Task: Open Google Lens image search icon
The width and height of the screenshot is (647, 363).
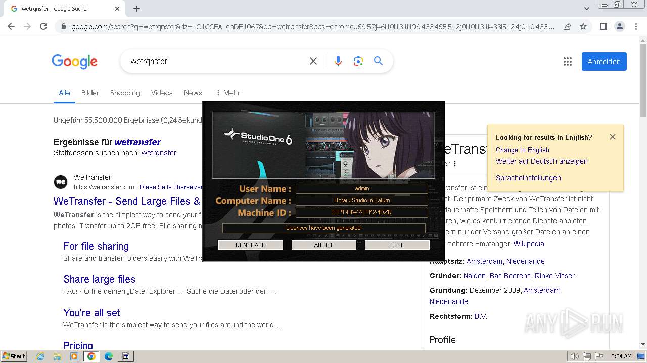Action: click(x=358, y=61)
